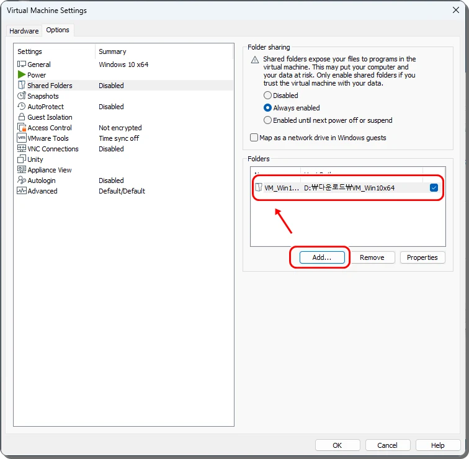Click the VM_Win1... folder name cell
Viewport: 469px width, 459px height.
[282, 188]
